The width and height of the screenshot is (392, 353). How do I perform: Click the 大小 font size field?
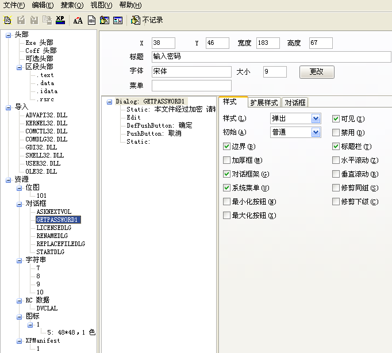tap(275, 72)
